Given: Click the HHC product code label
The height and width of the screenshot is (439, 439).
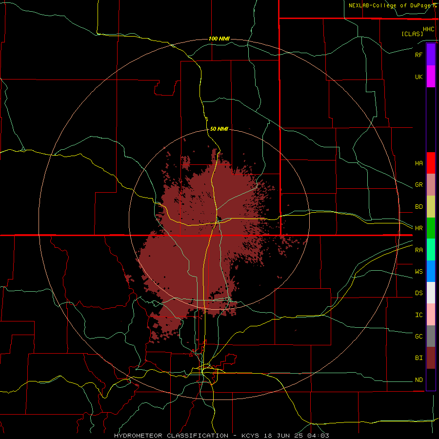Looking at the screenshot, I should pyautogui.click(x=429, y=29).
